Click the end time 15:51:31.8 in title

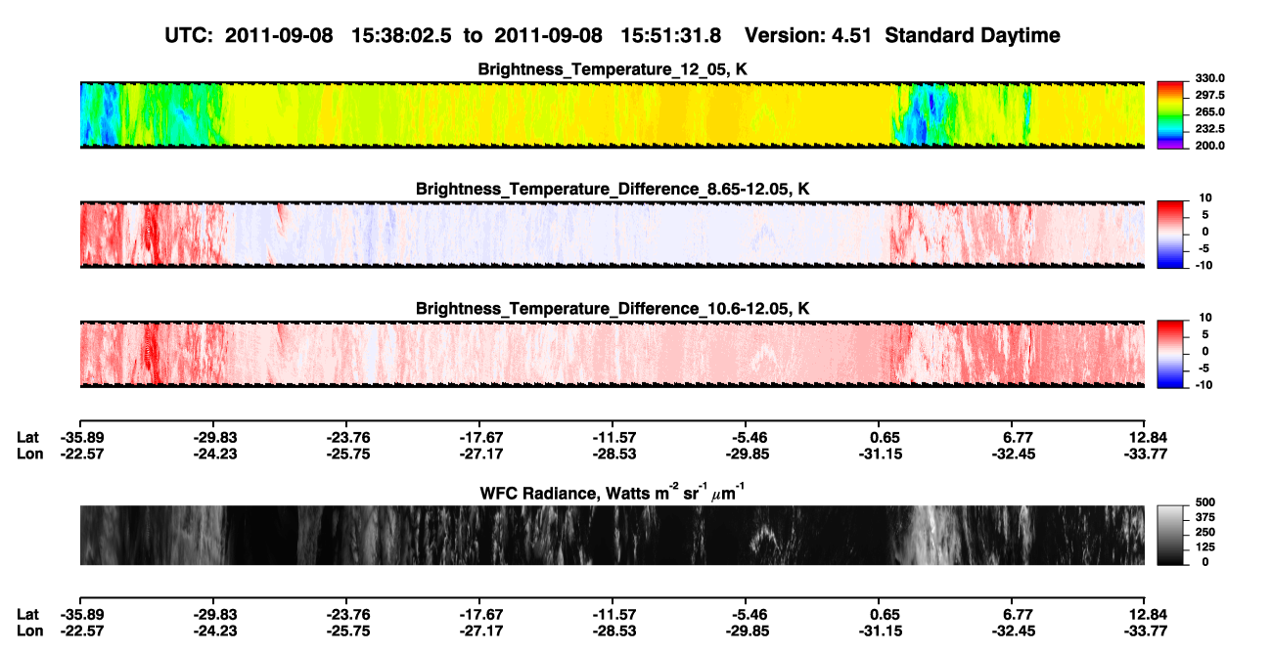[672, 35]
